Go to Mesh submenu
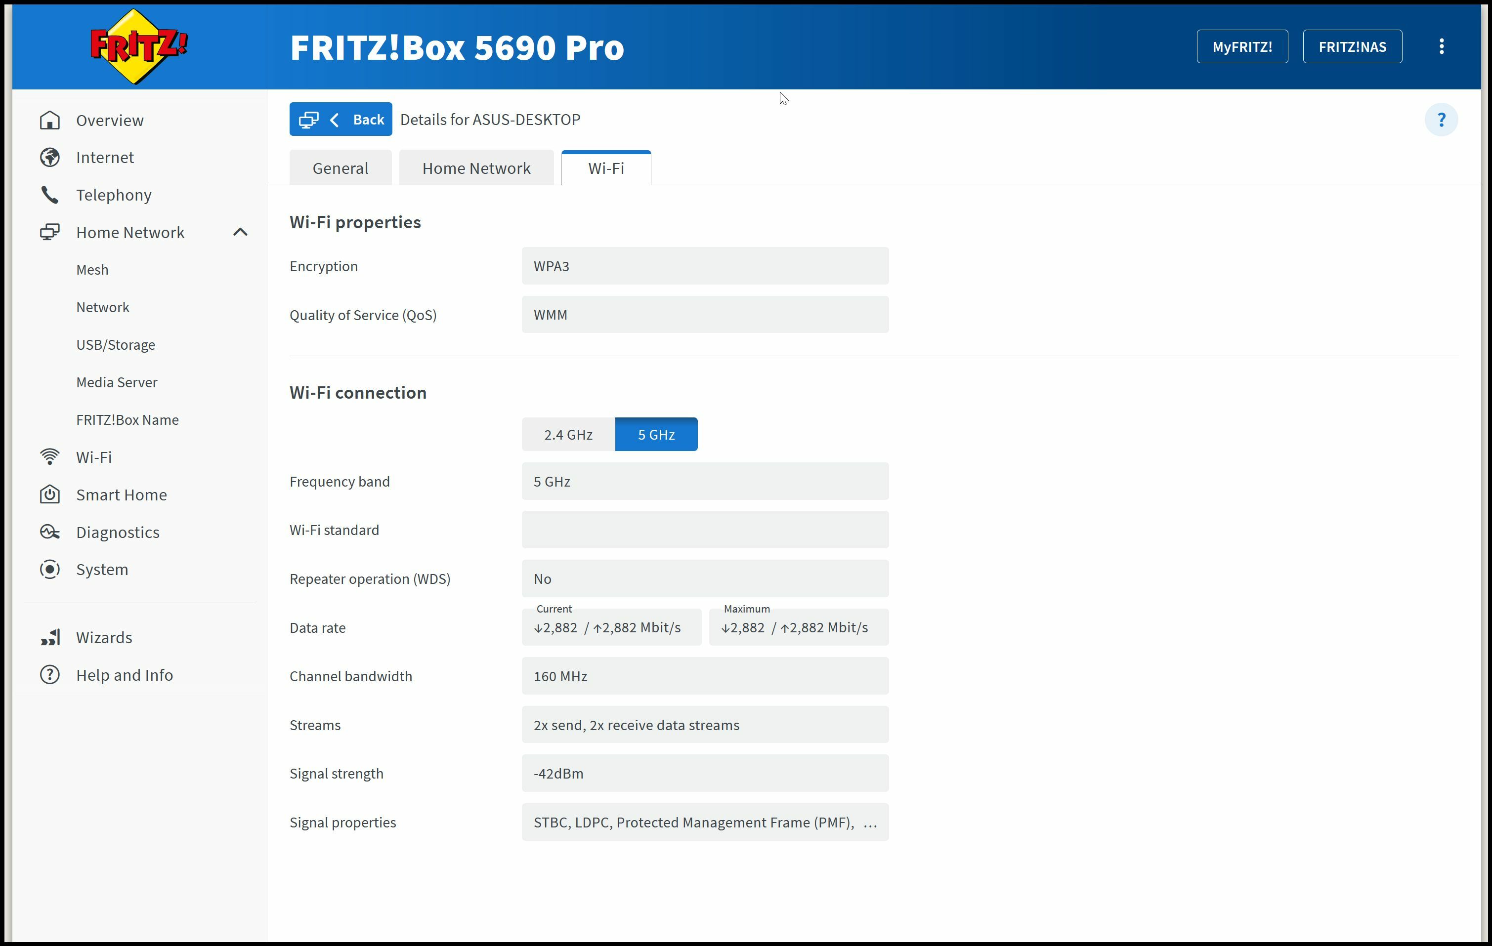This screenshot has height=946, width=1492. click(x=92, y=270)
